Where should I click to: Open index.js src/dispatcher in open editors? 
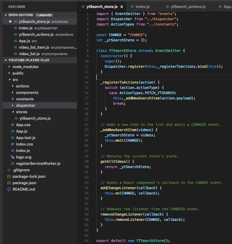click(x=40, y=28)
